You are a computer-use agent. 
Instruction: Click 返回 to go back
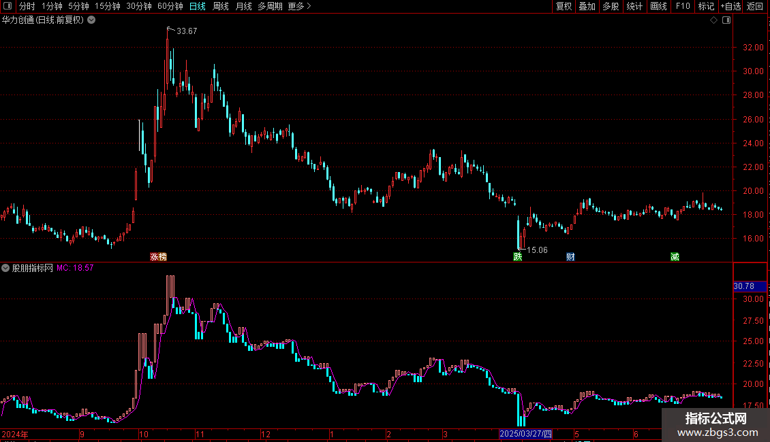click(755, 6)
